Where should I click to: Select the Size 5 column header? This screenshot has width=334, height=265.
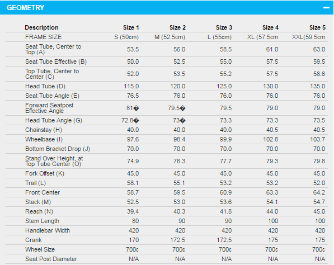[x=317, y=27]
